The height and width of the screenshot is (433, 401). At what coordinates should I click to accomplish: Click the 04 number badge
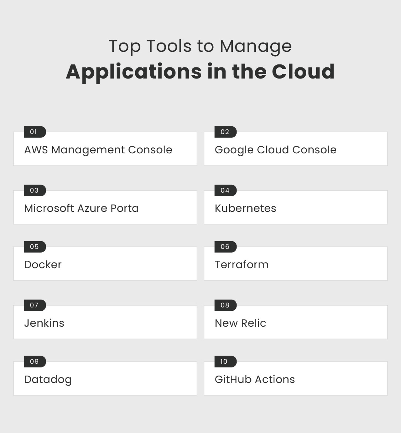click(225, 190)
